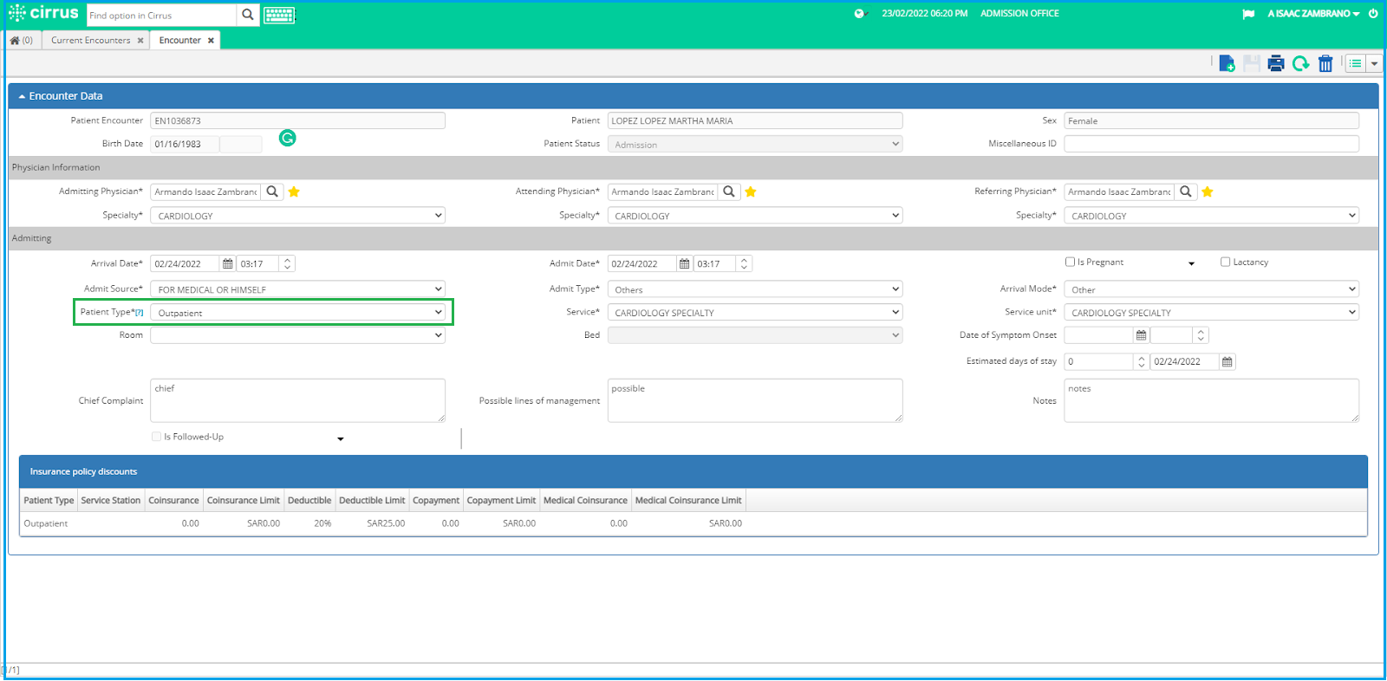Refresh the encounter with green reload icon

1300,63
